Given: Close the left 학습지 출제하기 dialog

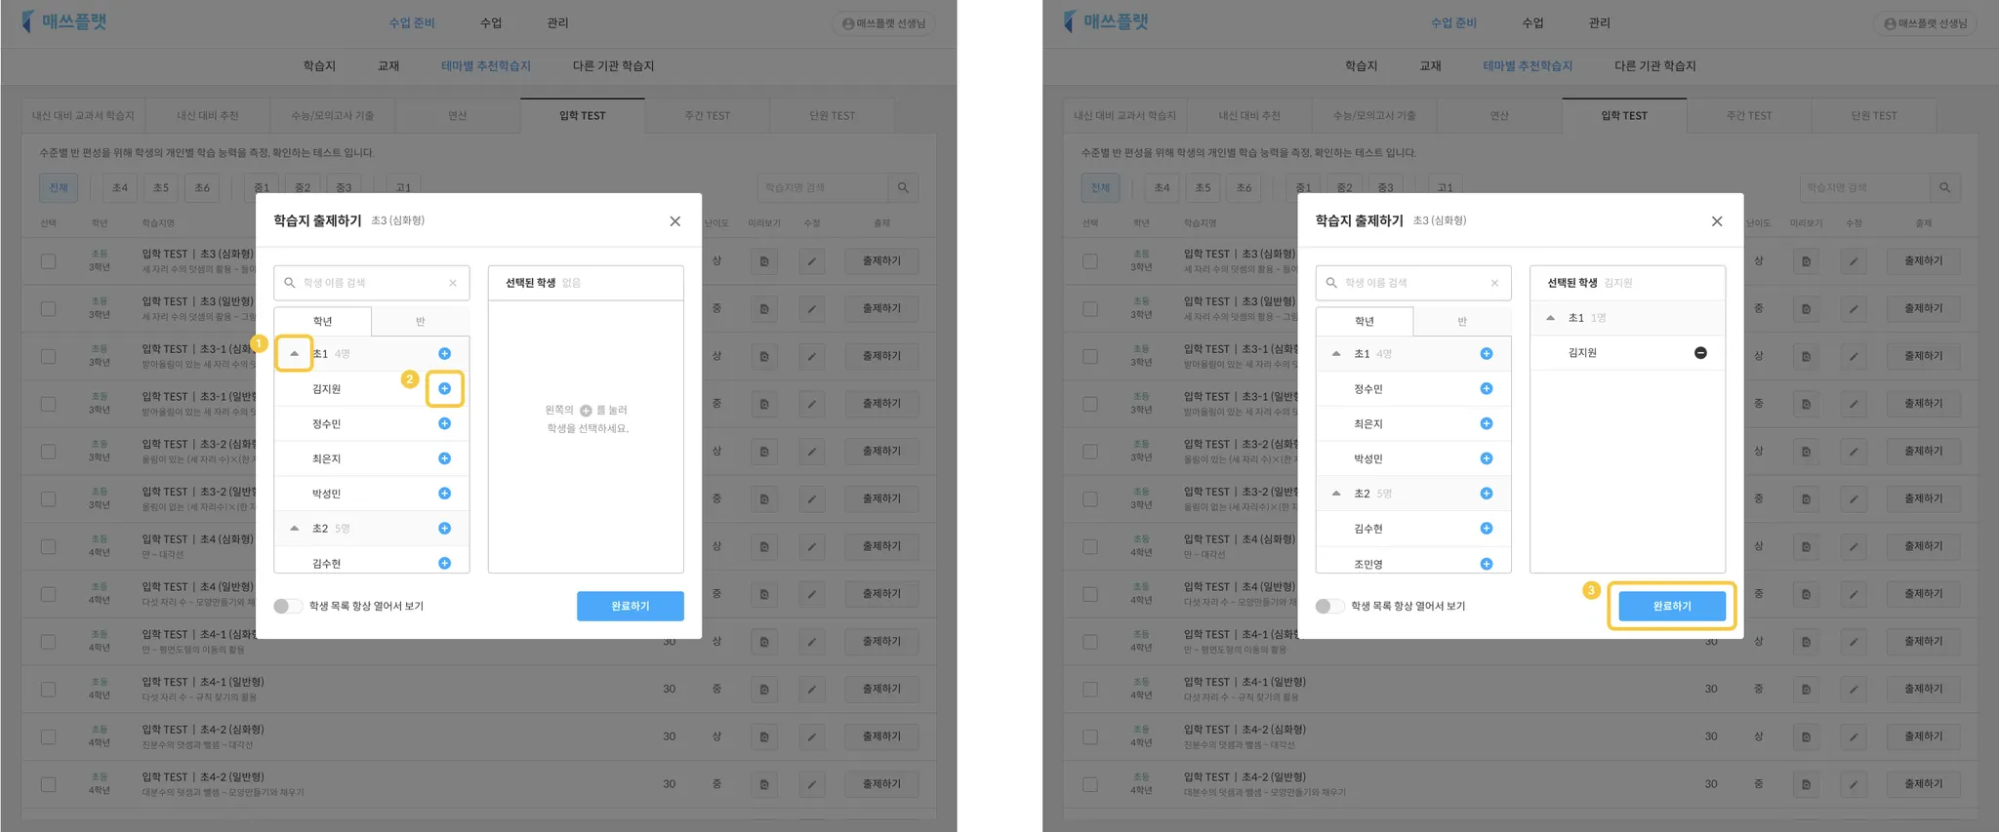Looking at the screenshot, I should coord(674,221).
